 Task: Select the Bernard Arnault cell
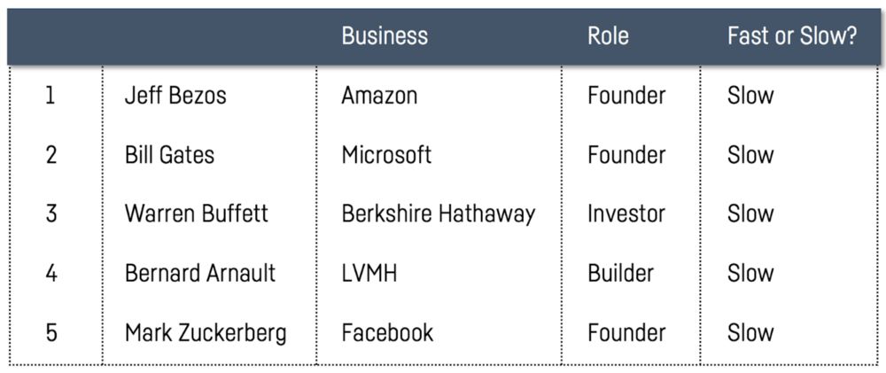[x=200, y=273]
